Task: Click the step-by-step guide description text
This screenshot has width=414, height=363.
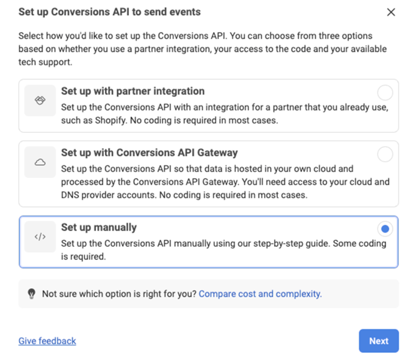Action: [x=223, y=250]
